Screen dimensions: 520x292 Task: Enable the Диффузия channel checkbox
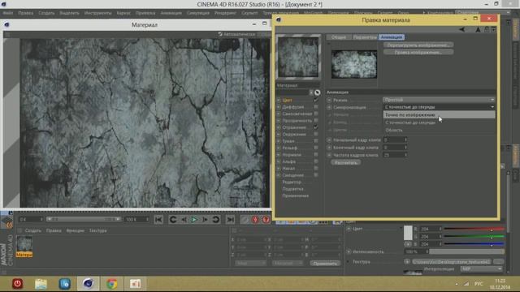coord(316,107)
